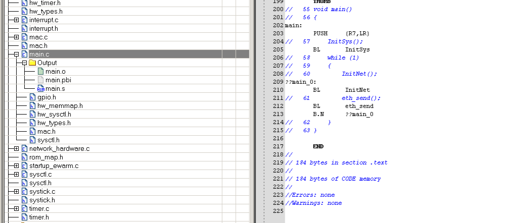
Task: Click the main.o object file icon
Action: tap(41, 72)
